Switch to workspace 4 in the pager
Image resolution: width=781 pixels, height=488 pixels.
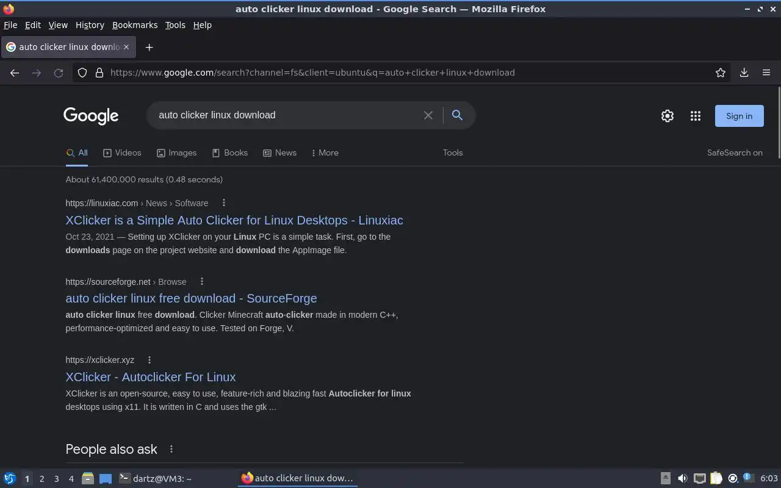point(71,479)
